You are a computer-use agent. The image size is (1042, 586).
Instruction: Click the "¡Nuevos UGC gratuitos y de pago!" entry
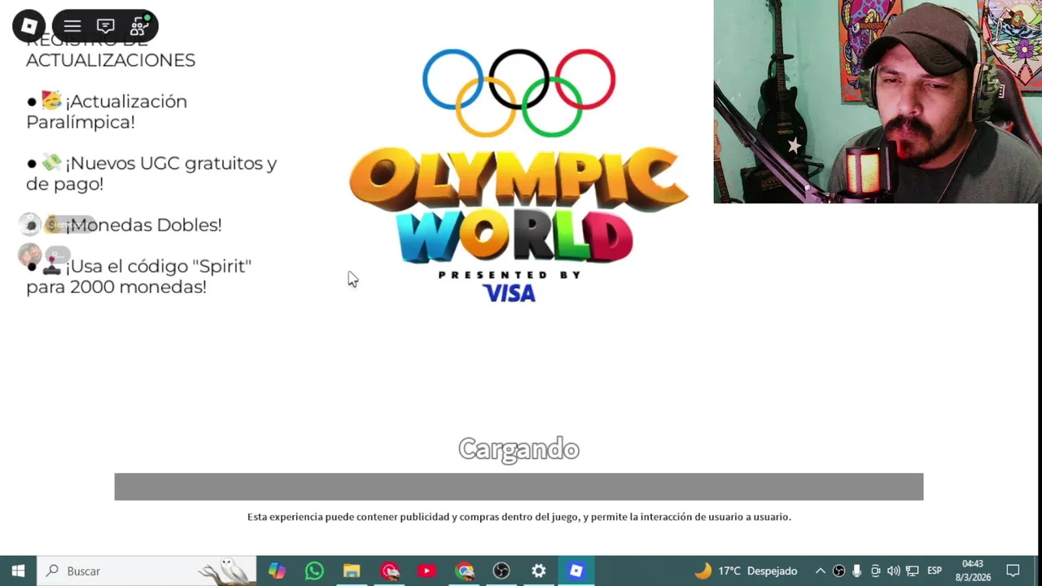point(151,173)
